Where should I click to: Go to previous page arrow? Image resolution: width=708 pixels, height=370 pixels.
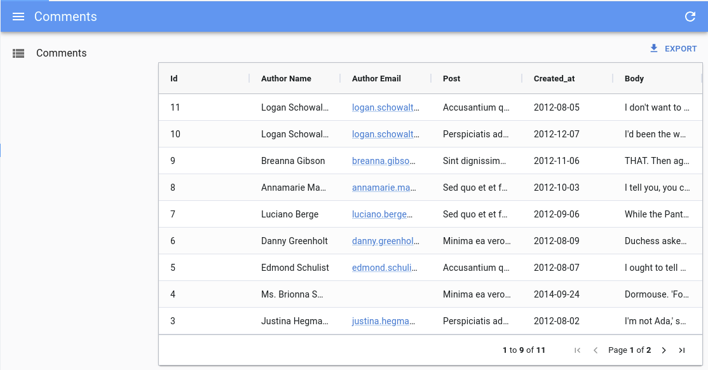click(x=596, y=350)
